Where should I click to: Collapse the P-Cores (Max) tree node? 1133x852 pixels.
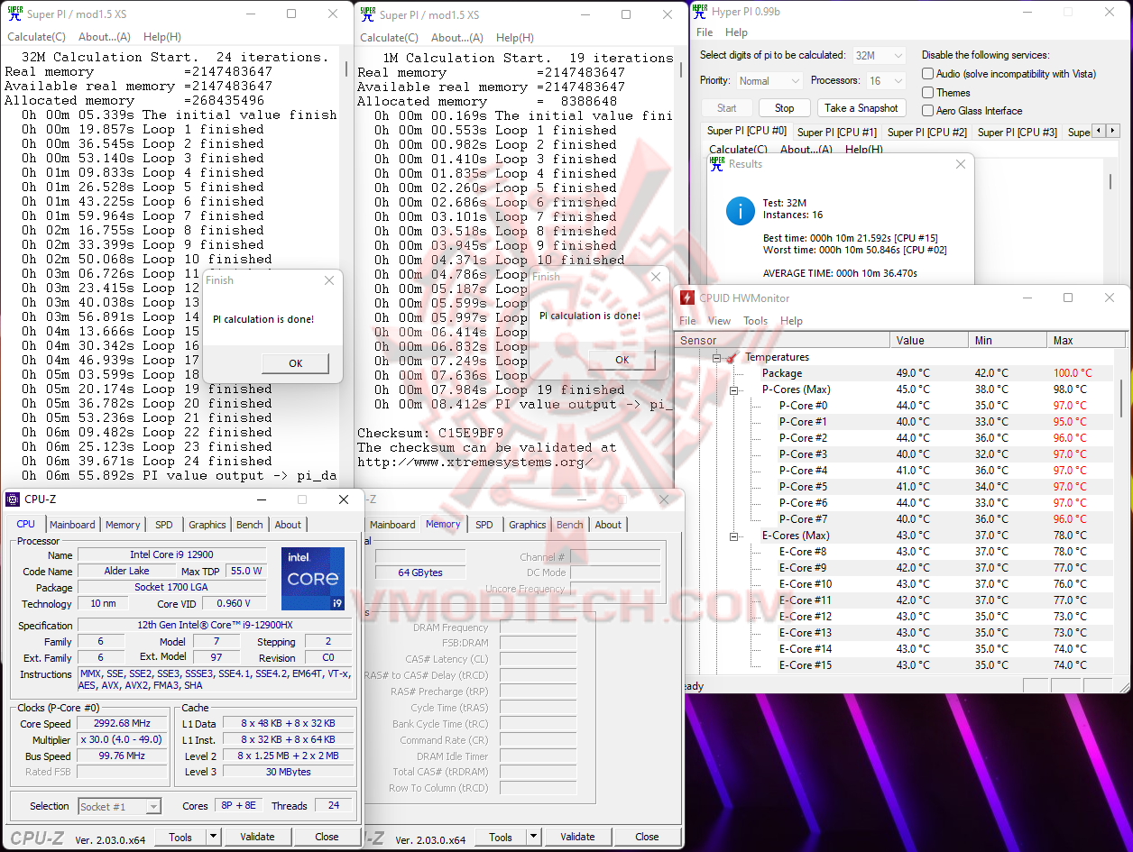pos(734,390)
